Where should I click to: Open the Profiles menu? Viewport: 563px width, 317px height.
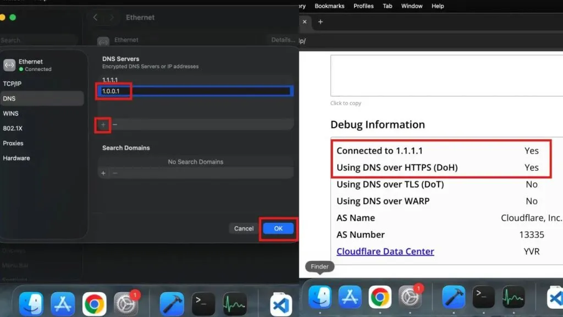tap(363, 6)
